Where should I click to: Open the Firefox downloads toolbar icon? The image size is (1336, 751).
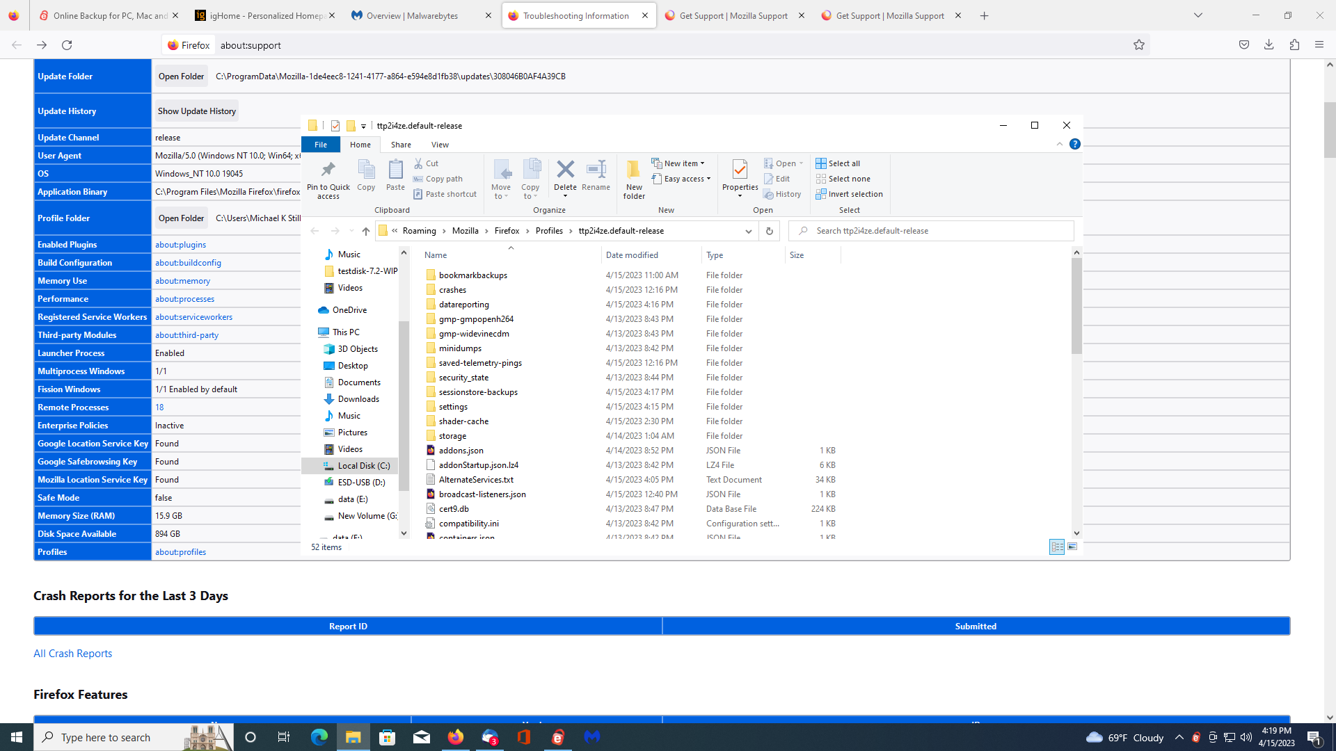pyautogui.click(x=1269, y=45)
